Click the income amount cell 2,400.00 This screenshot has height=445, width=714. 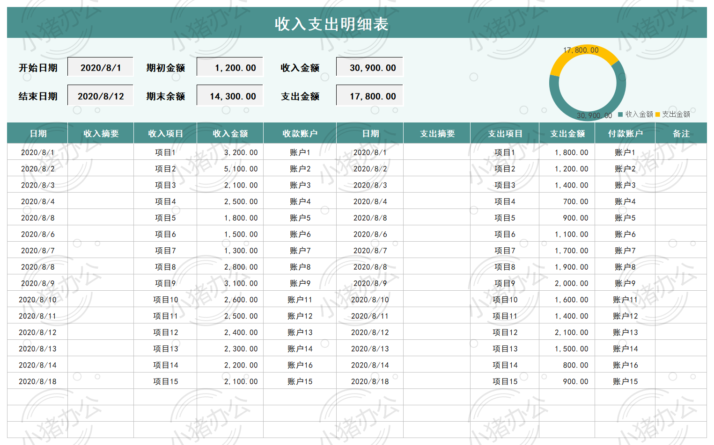(230, 332)
